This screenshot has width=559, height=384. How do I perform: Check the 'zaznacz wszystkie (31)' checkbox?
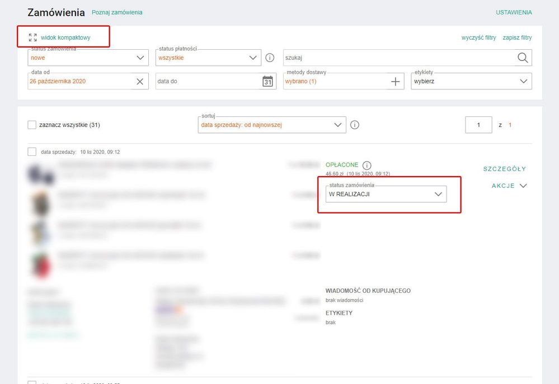(x=32, y=125)
